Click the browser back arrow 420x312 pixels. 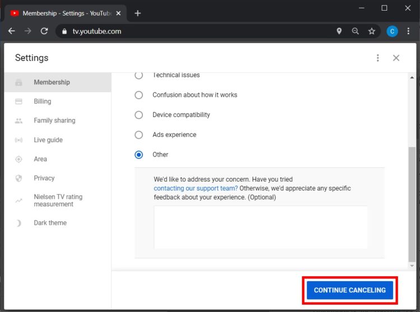(12, 31)
